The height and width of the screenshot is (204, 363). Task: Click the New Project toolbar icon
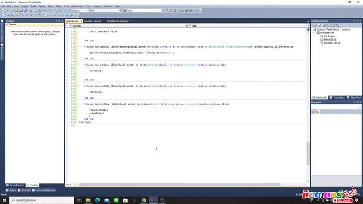point(5,11)
